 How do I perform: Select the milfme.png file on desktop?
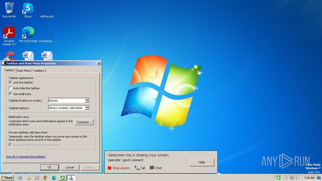point(47,10)
